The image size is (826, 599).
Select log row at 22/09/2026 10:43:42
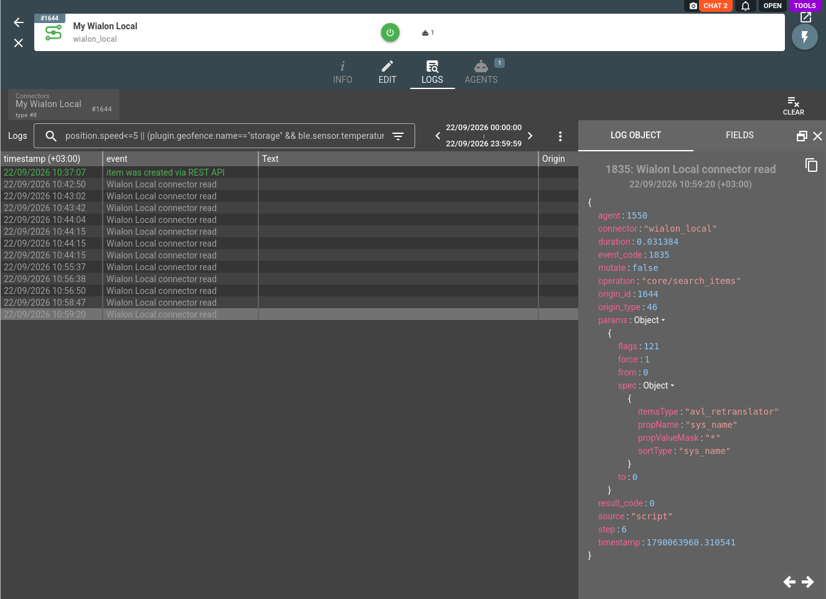tap(289, 208)
